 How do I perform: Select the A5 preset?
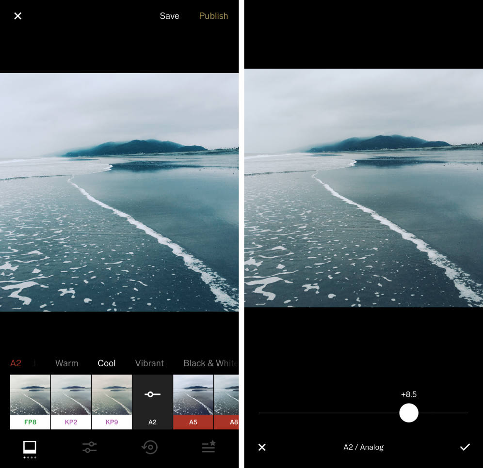(x=193, y=402)
